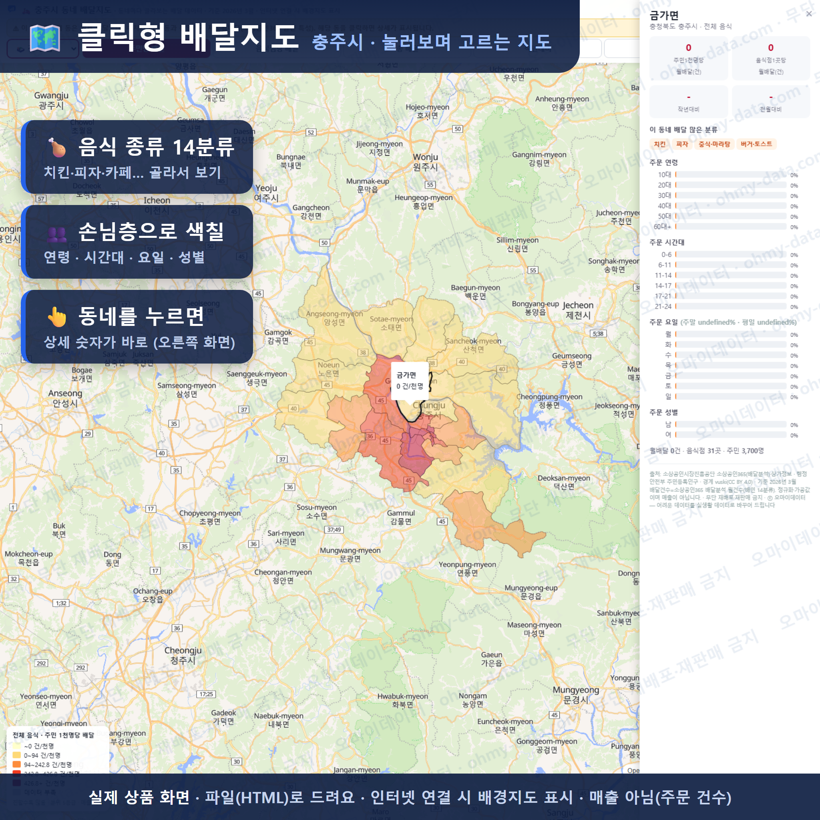This screenshot has height=820, width=820.
Task: Click the 주민1천명당 월배달 stat card
Action: pyautogui.click(x=688, y=58)
